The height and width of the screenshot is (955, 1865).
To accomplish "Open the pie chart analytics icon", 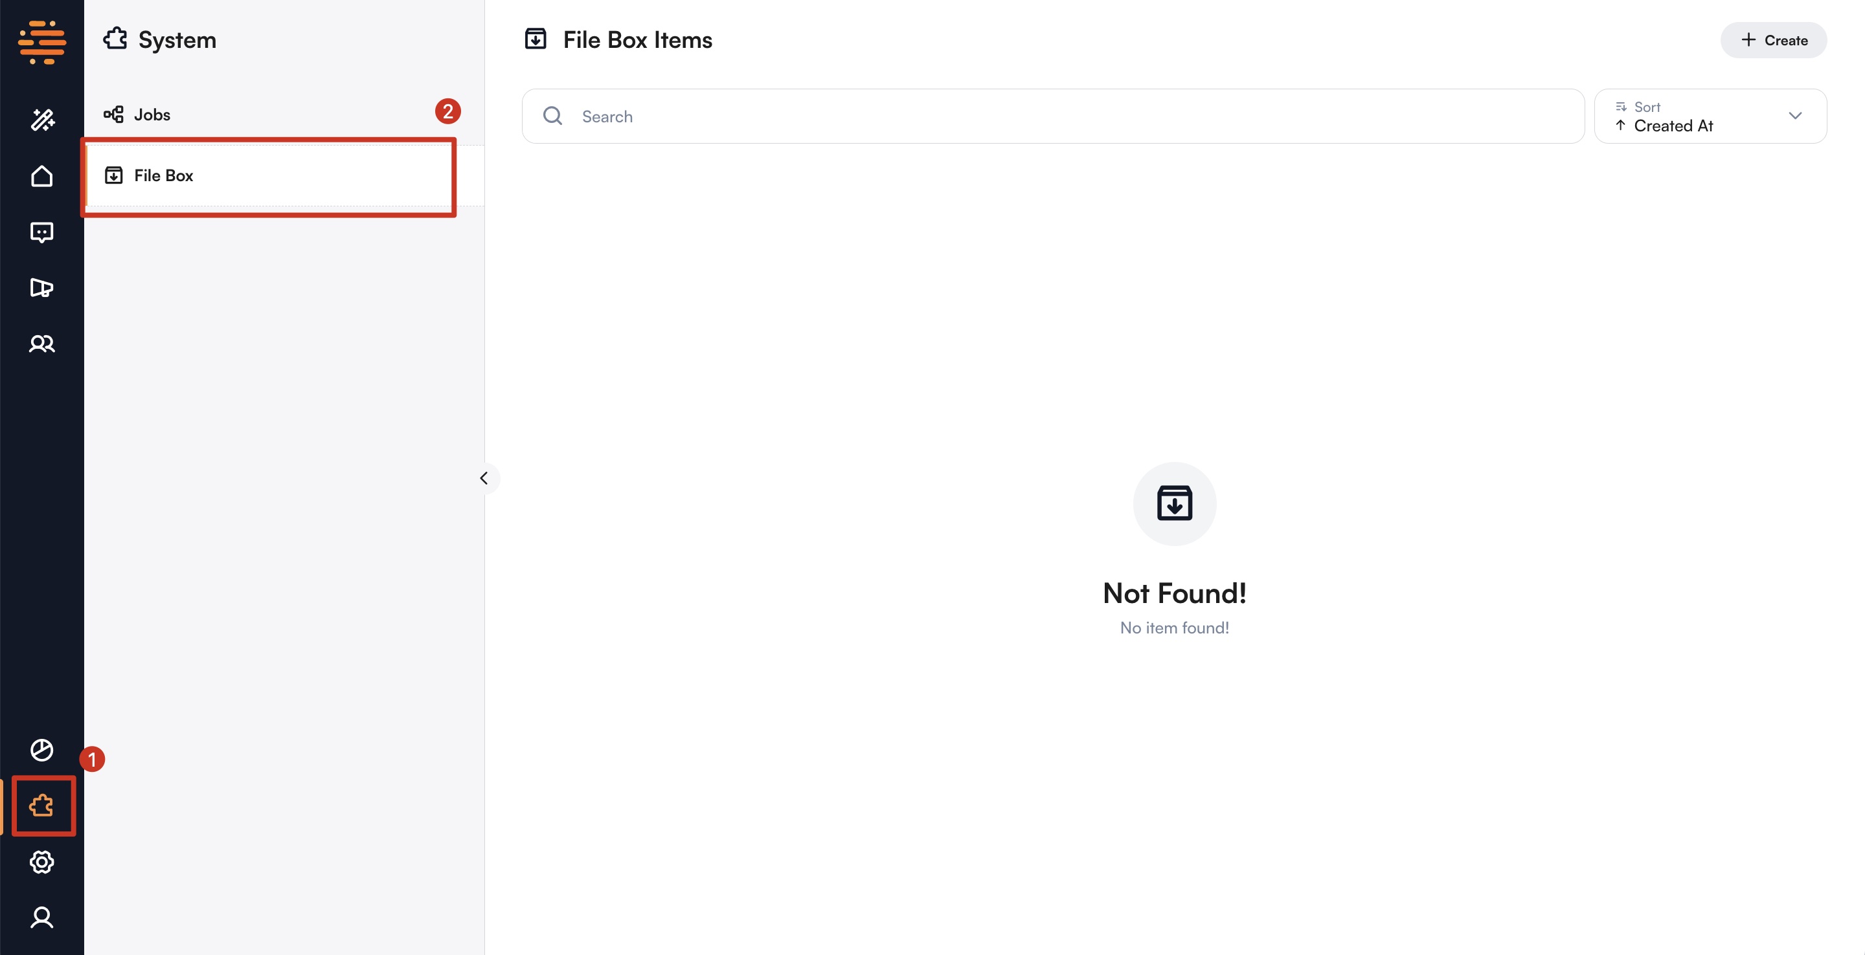I will tap(42, 749).
